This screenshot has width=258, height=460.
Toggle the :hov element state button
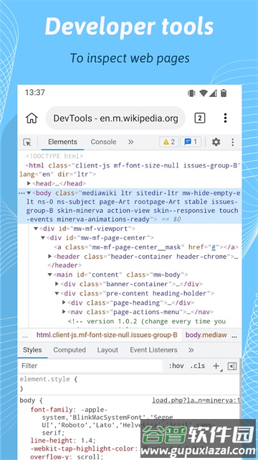(176, 366)
